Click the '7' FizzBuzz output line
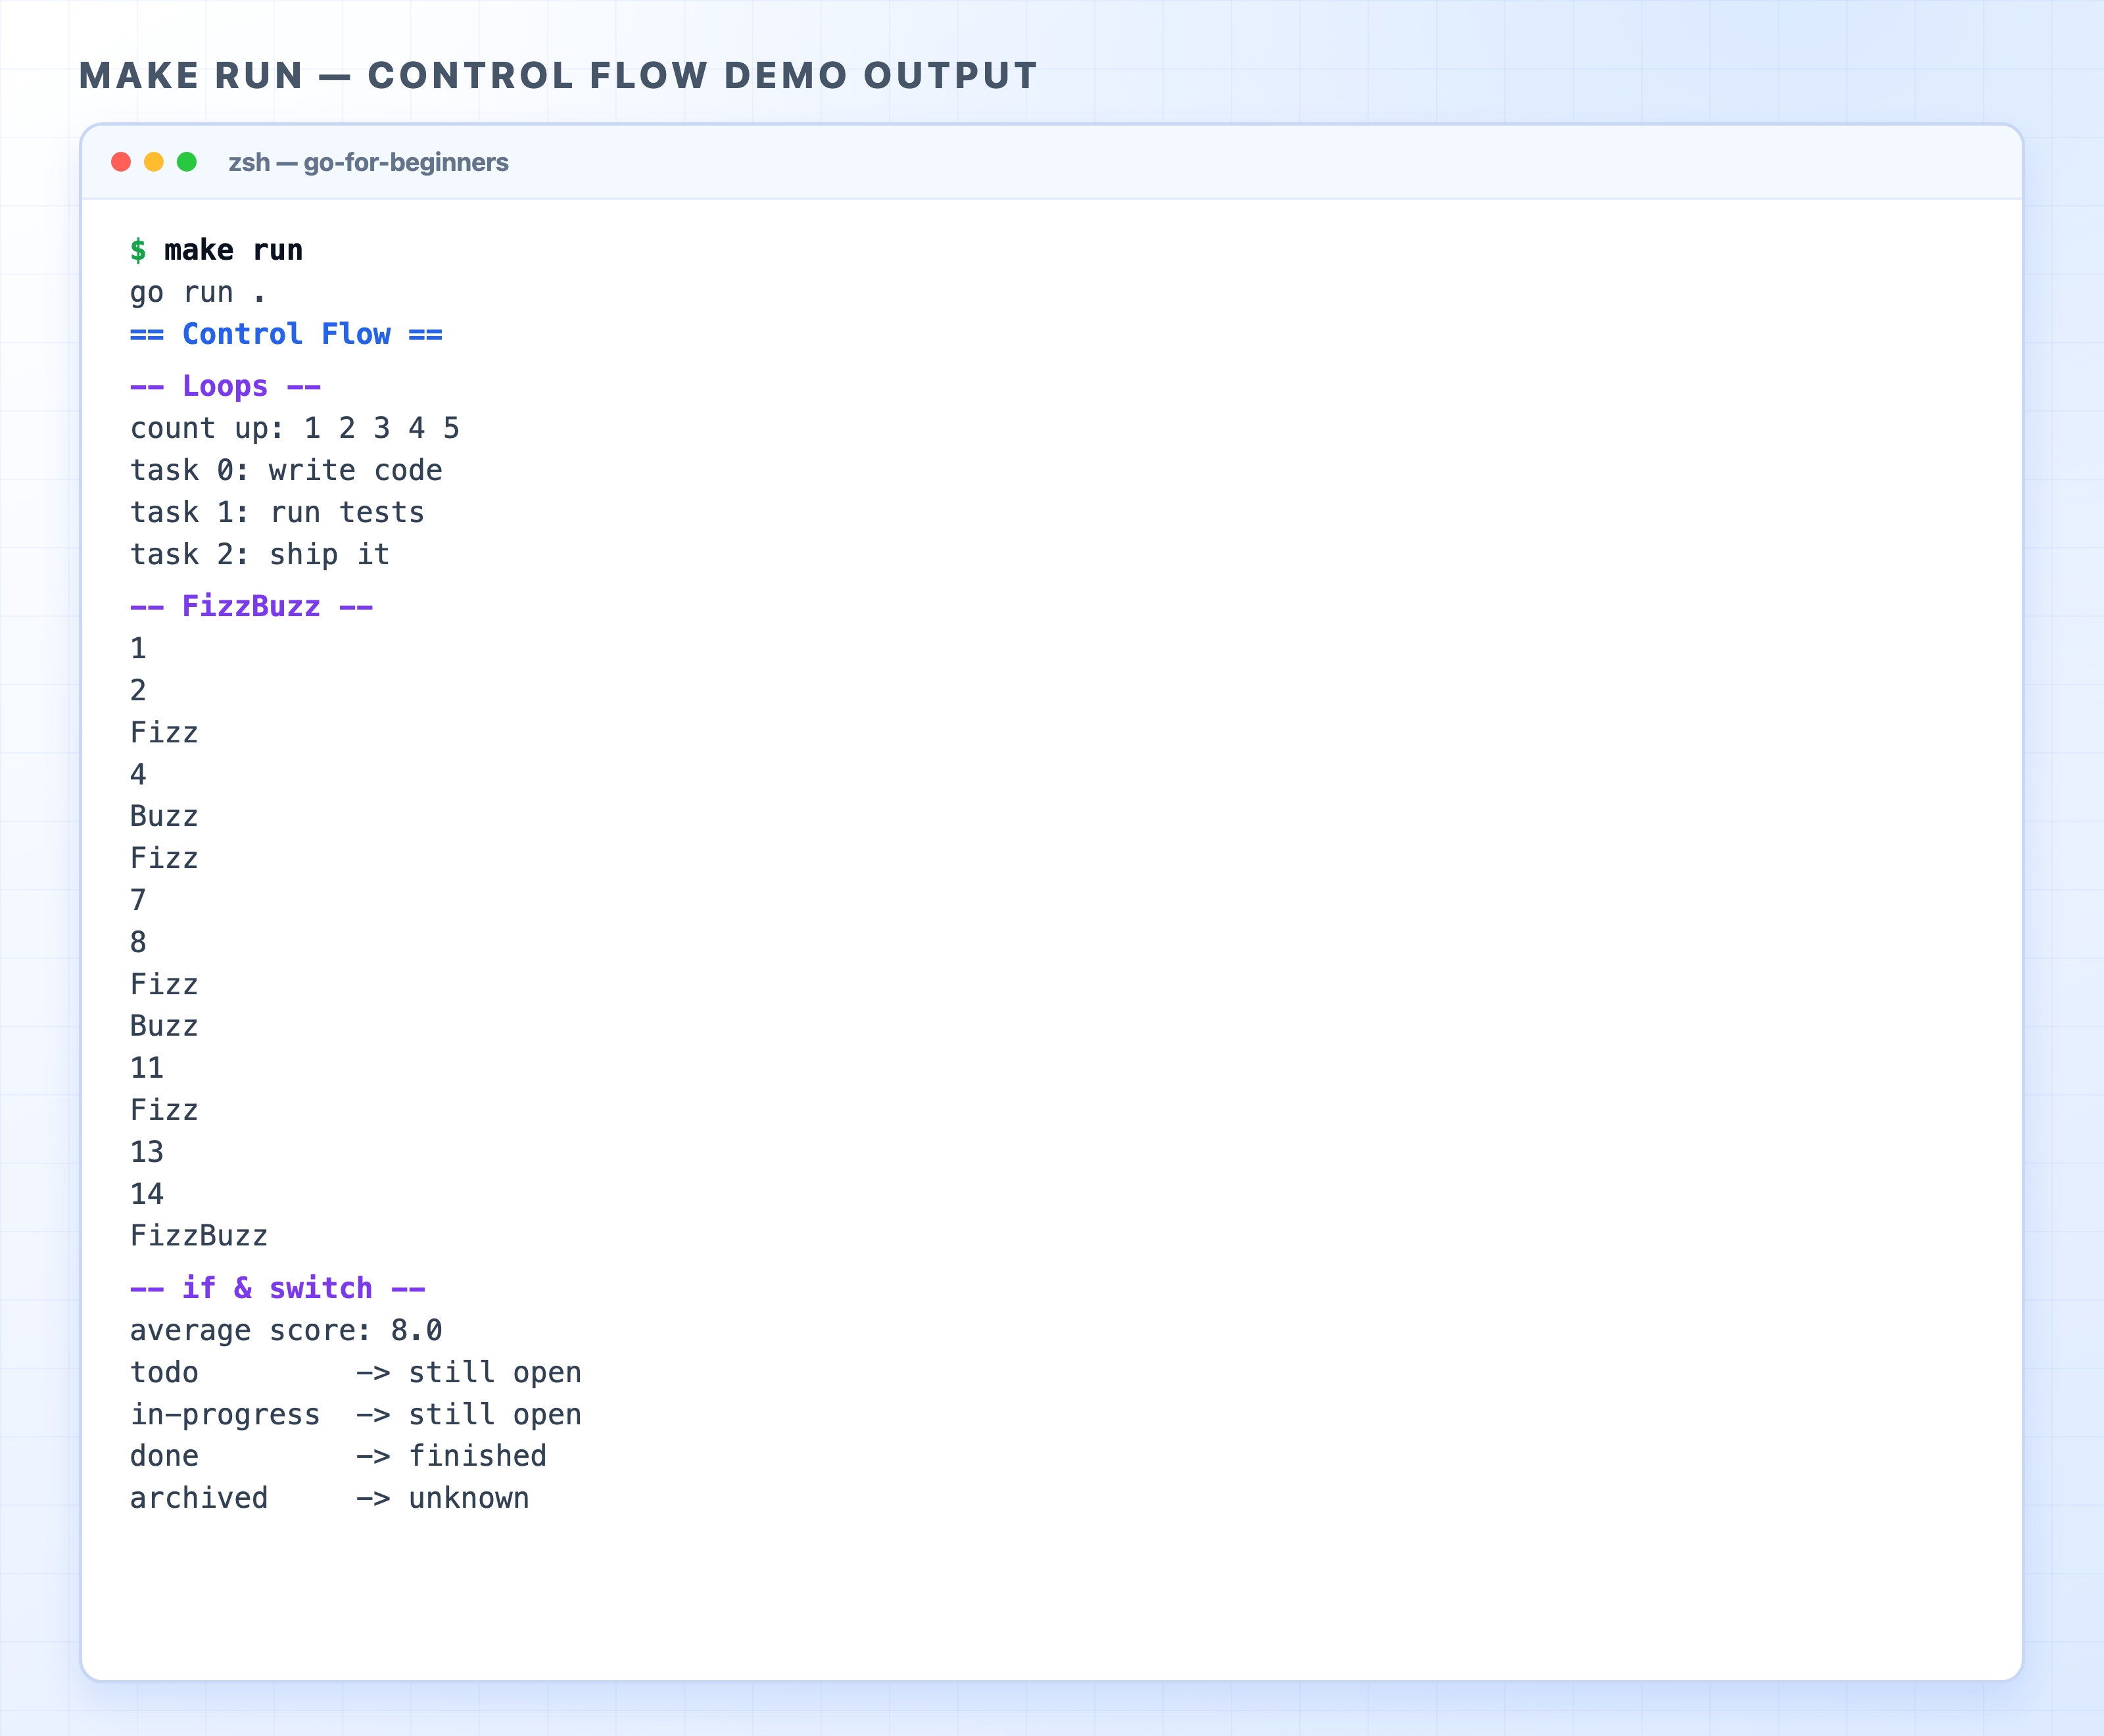Image resolution: width=2104 pixels, height=1736 pixels. click(x=138, y=900)
